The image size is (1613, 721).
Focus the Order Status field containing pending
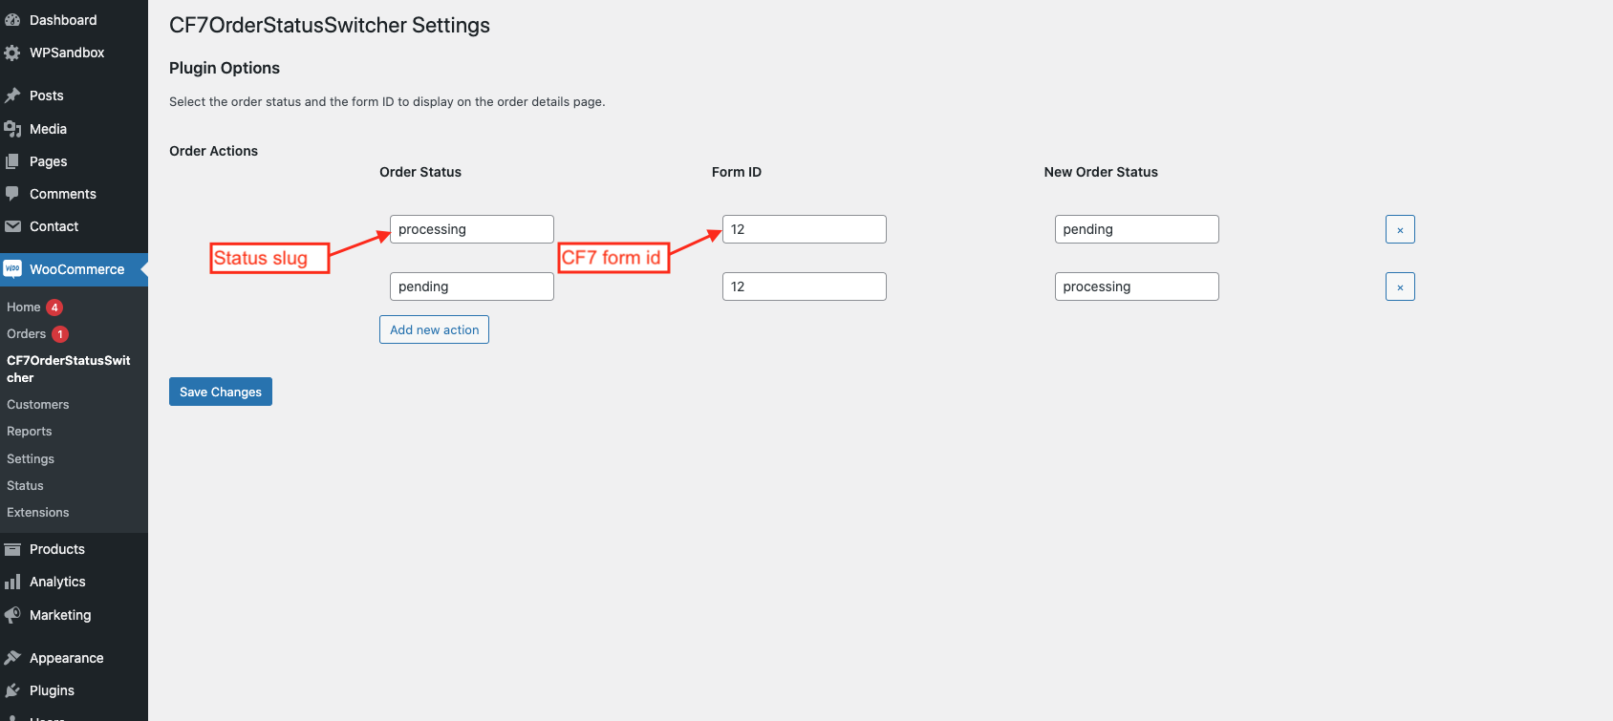click(x=472, y=286)
